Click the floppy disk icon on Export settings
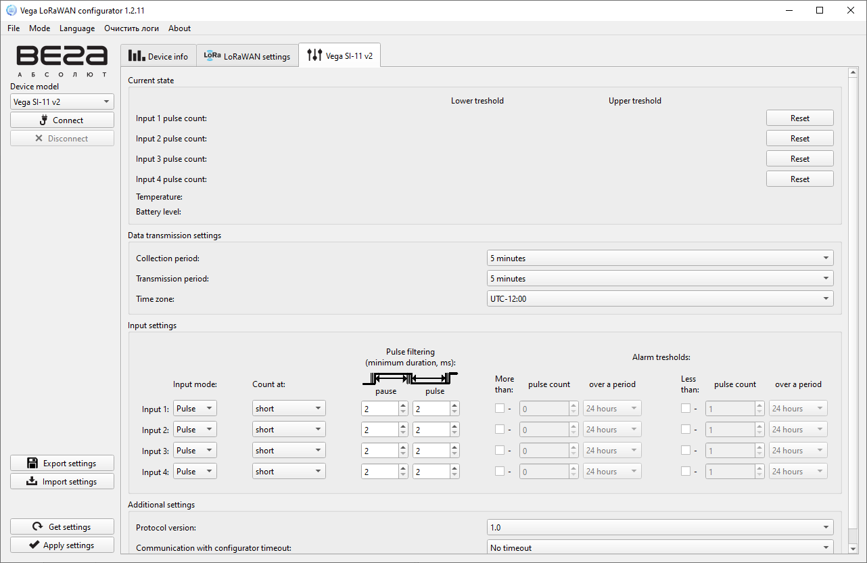 tap(32, 464)
